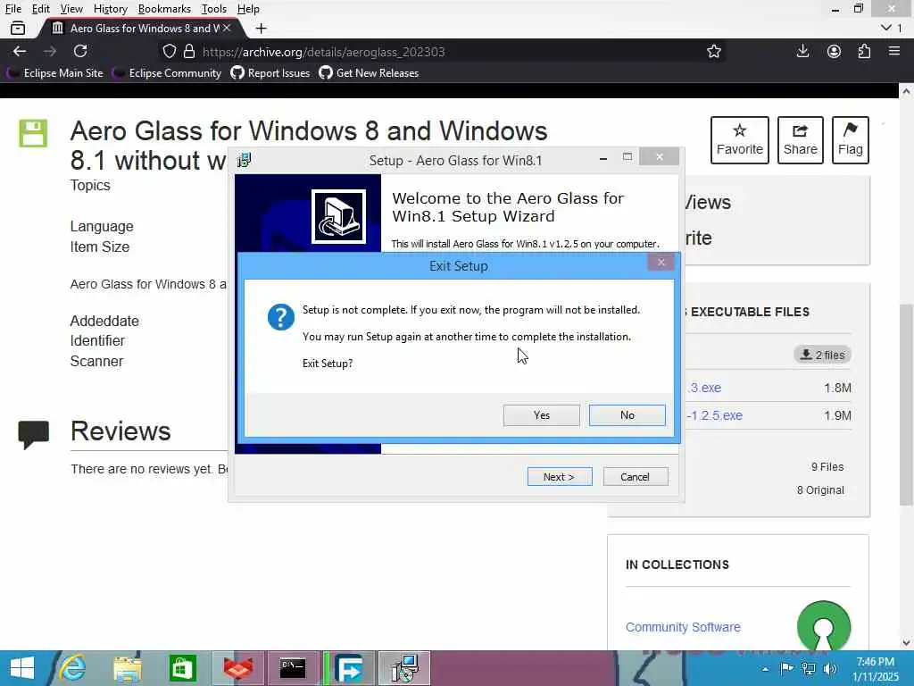The image size is (914, 686).
Task: Click Cancel in Setup wizard
Action: point(635,477)
